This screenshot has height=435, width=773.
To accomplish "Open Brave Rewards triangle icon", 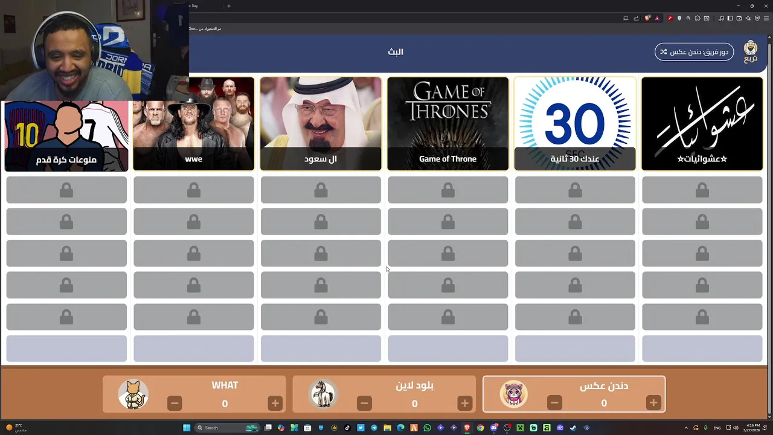I will (657, 18).
